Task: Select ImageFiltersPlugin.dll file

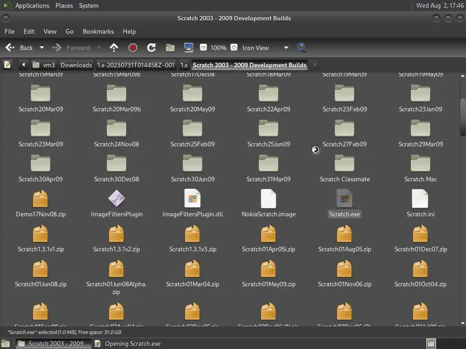Action: click(x=192, y=204)
